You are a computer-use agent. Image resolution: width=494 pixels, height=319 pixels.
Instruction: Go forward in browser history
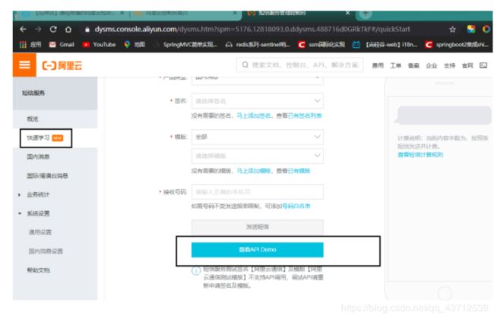38,30
